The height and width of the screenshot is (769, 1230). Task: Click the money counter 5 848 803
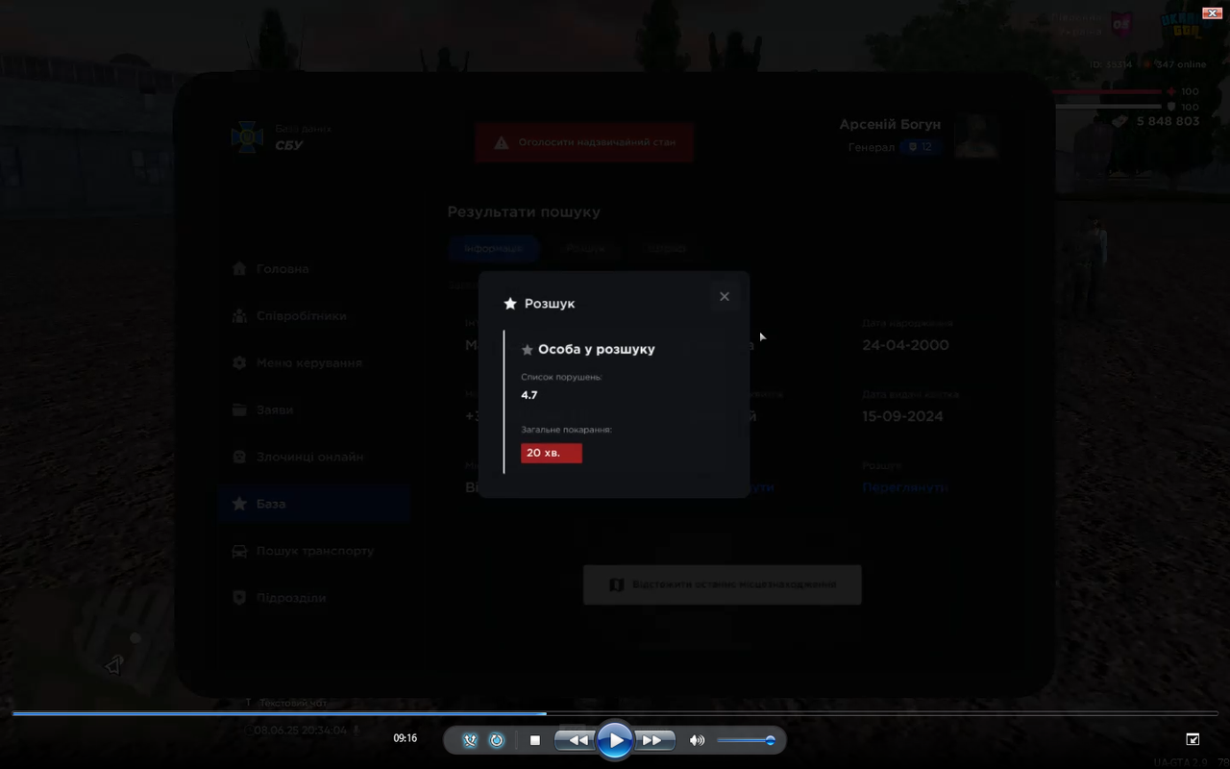[x=1168, y=121]
